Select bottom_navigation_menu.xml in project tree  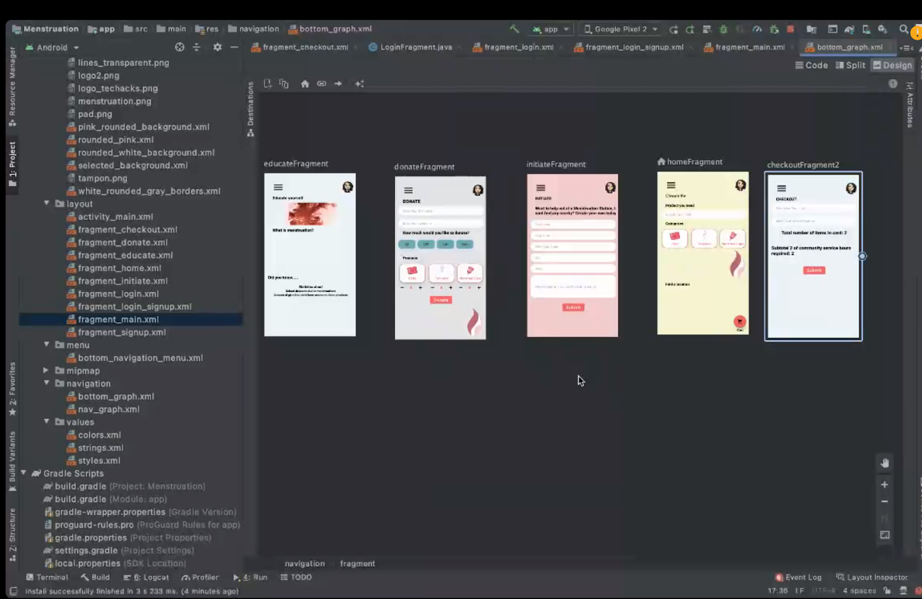point(140,358)
